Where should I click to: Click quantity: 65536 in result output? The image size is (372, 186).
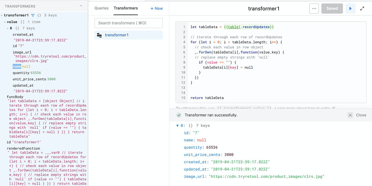click(x=201, y=148)
